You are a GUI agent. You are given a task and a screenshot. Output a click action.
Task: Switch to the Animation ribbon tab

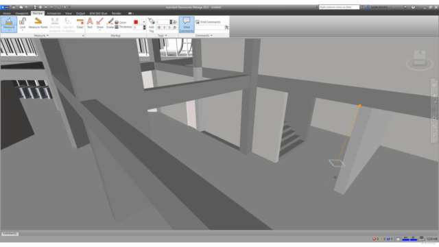54,13
